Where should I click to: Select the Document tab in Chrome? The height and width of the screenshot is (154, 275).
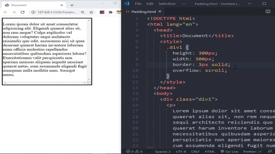pyautogui.click(x=34, y=5)
